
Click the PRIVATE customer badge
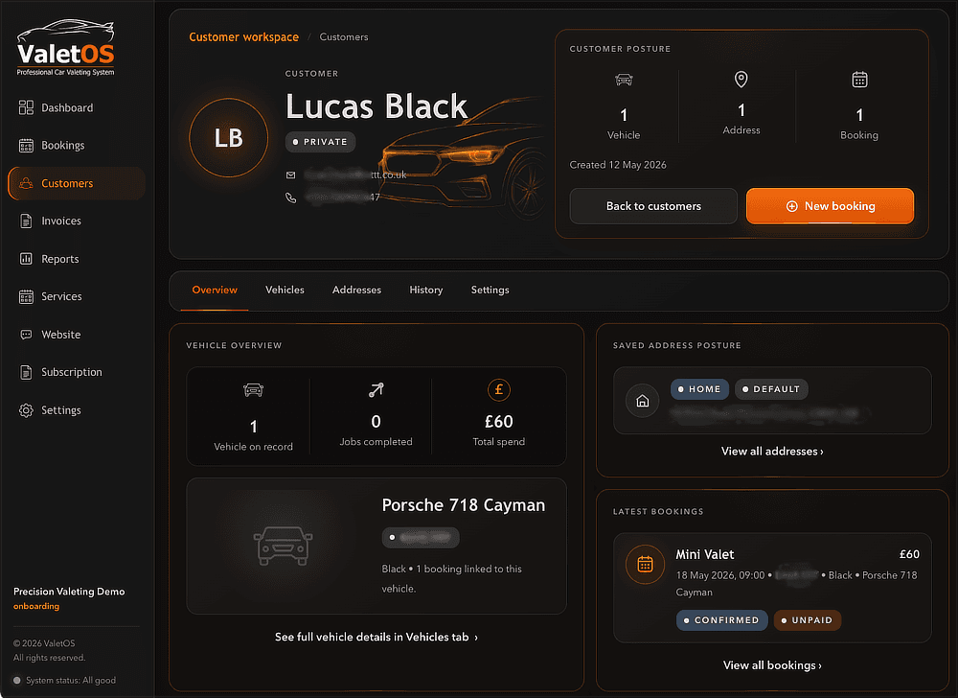coord(320,142)
